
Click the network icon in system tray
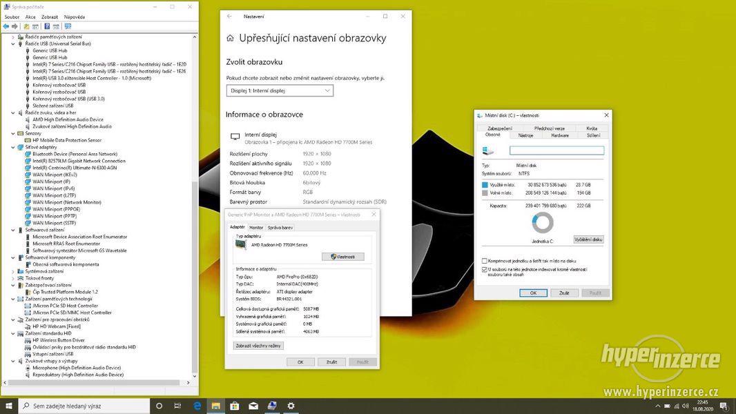click(x=677, y=406)
